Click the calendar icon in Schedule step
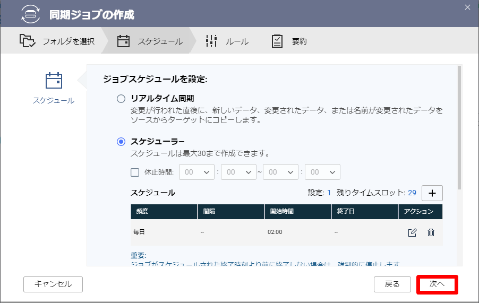This screenshot has width=479, height=303. [x=123, y=41]
